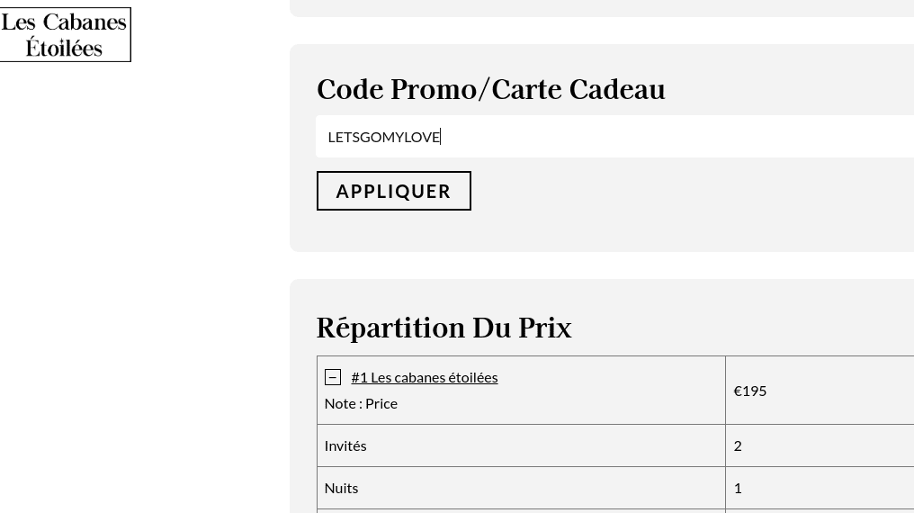Select the nights count value 1
914x513 pixels.
point(738,488)
